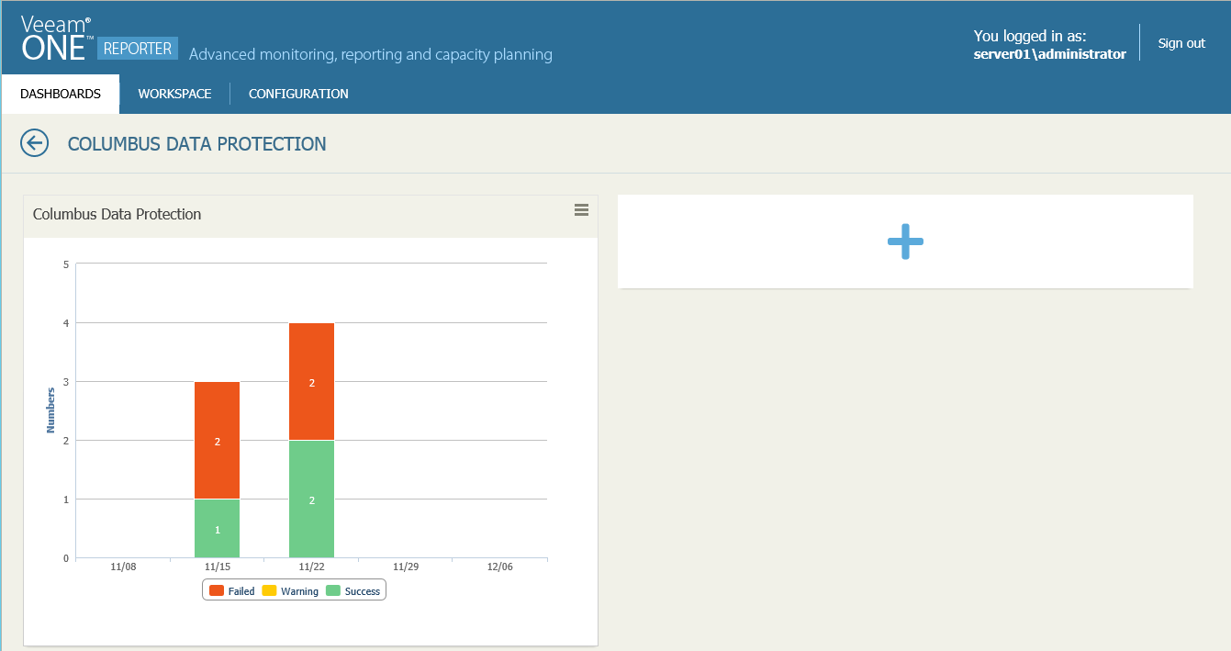Image resolution: width=1231 pixels, height=651 pixels.
Task: Click the Reporter badge in header
Action: [138, 49]
